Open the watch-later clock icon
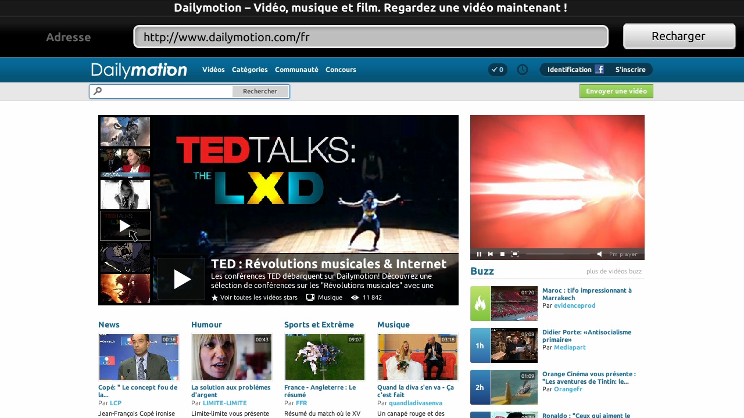 tap(523, 70)
